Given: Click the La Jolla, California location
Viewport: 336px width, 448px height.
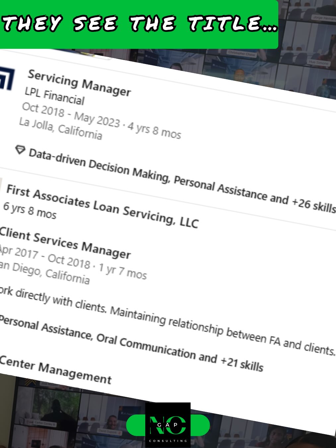Looking at the screenshot, I should [60, 128].
